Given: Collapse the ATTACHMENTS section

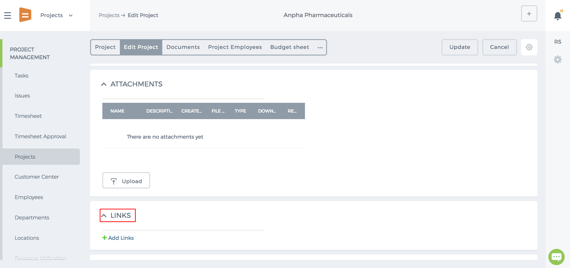Looking at the screenshot, I should click(x=104, y=84).
